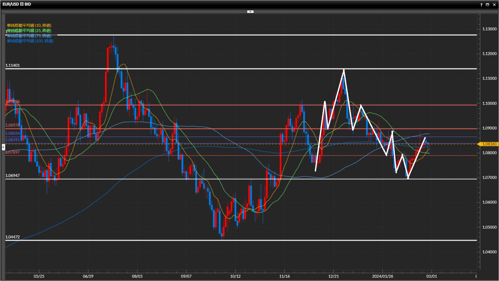Click the EUR/USD 日 BID title
The image size is (499, 281).
17,4
